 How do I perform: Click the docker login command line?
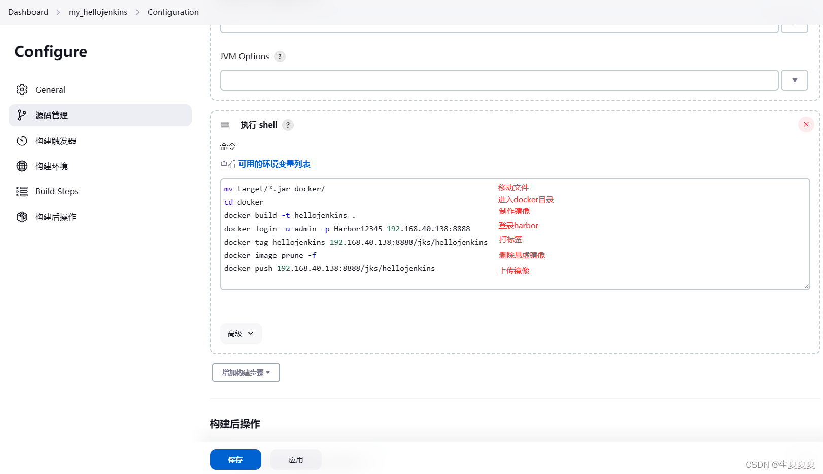(x=347, y=229)
